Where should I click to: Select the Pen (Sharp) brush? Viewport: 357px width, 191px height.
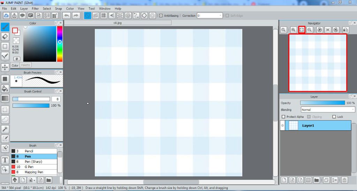(x=34, y=162)
